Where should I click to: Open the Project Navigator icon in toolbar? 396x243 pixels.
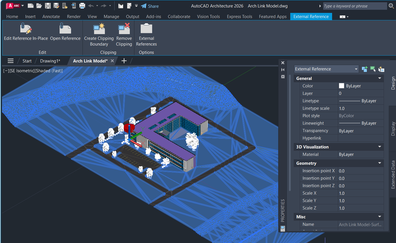129,6
